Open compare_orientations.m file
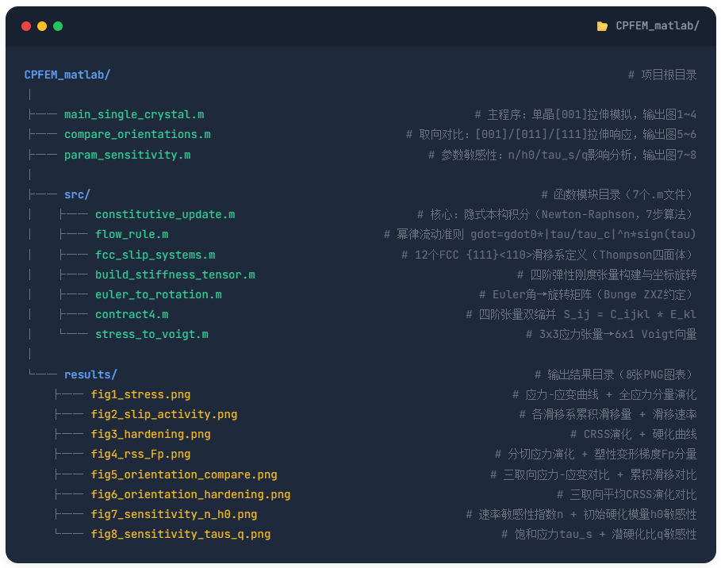The height and width of the screenshot is (568, 721). tap(137, 134)
